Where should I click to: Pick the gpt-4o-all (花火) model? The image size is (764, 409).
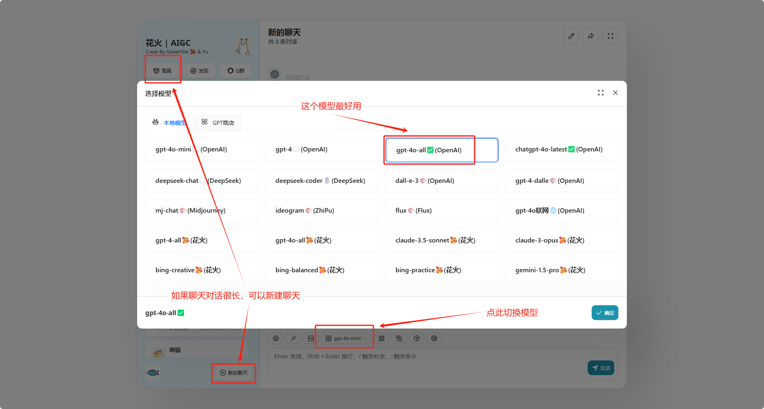point(322,240)
